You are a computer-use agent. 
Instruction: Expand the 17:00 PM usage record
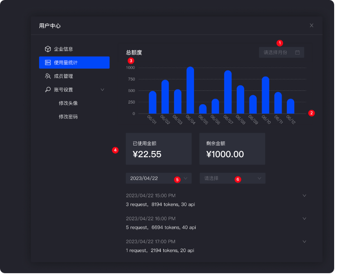[304, 241]
